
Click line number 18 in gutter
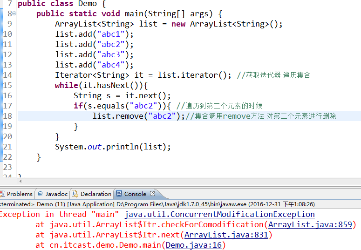tap(7, 116)
